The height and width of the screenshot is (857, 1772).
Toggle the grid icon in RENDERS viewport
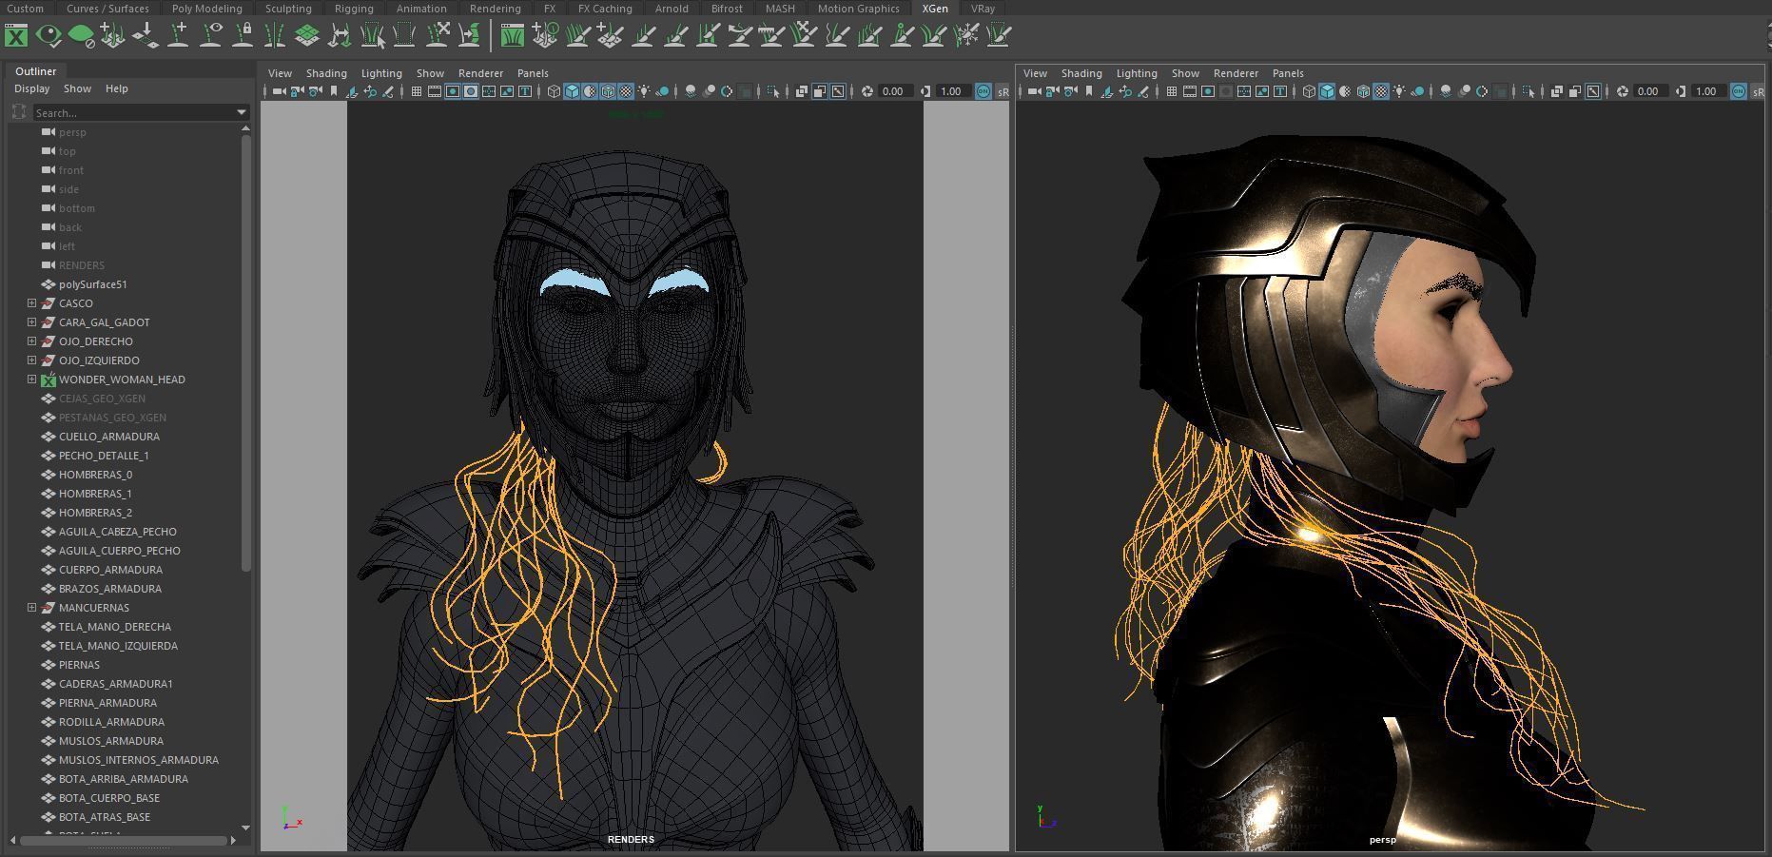(416, 91)
